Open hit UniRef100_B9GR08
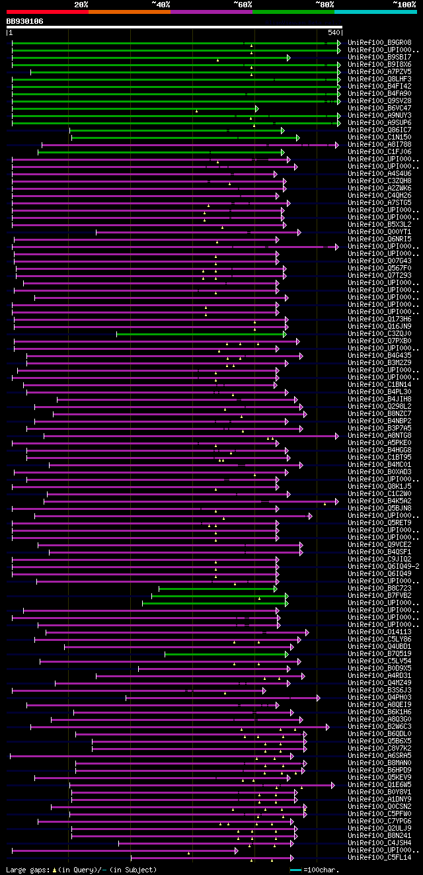 click(379, 42)
